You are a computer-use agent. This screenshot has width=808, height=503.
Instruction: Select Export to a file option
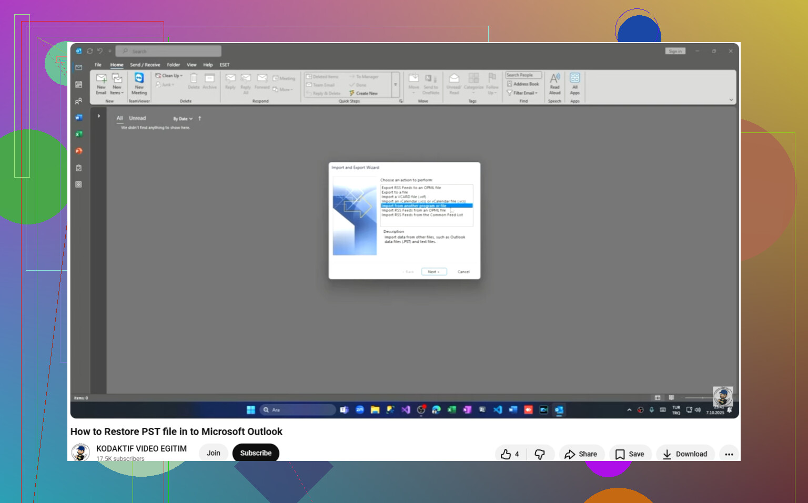(395, 192)
